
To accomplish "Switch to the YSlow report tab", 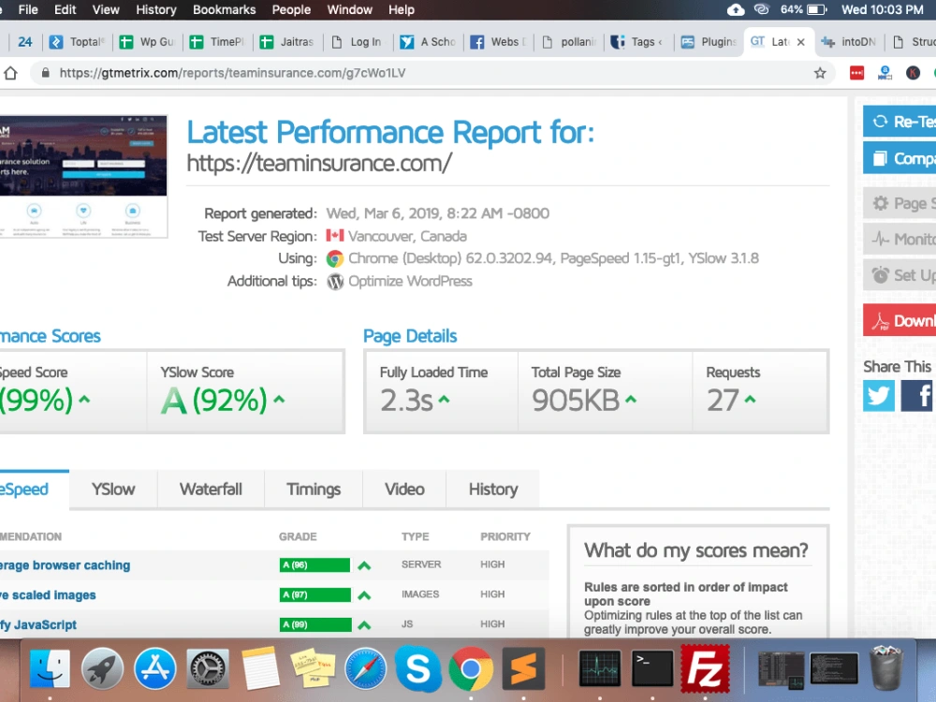I will pos(113,490).
